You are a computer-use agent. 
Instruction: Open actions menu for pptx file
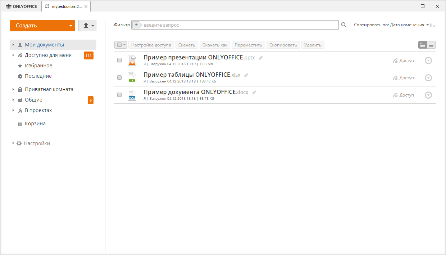click(428, 61)
